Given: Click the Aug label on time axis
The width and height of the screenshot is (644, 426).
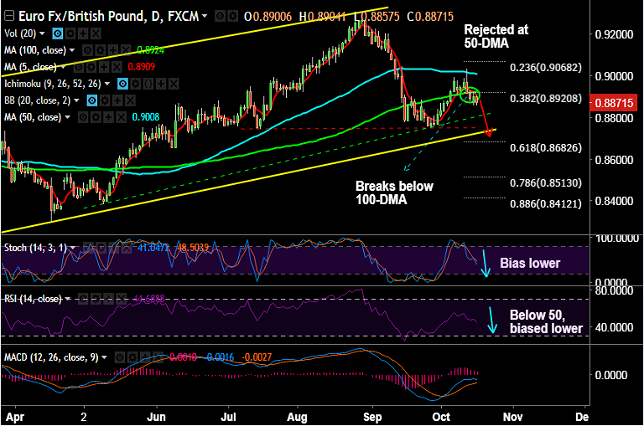Looking at the screenshot, I should coord(297,417).
